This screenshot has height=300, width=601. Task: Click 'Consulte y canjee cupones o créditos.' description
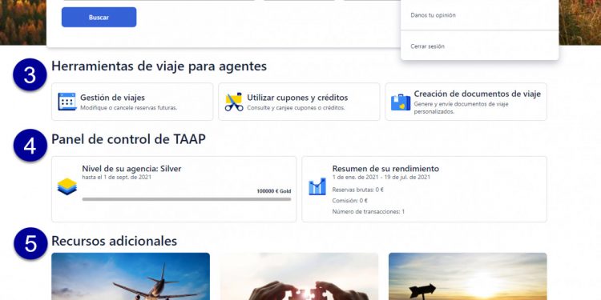click(296, 108)
